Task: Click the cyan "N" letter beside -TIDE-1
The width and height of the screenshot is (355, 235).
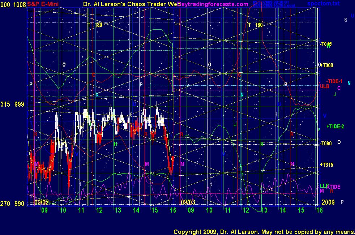Action: coord(349,83)
